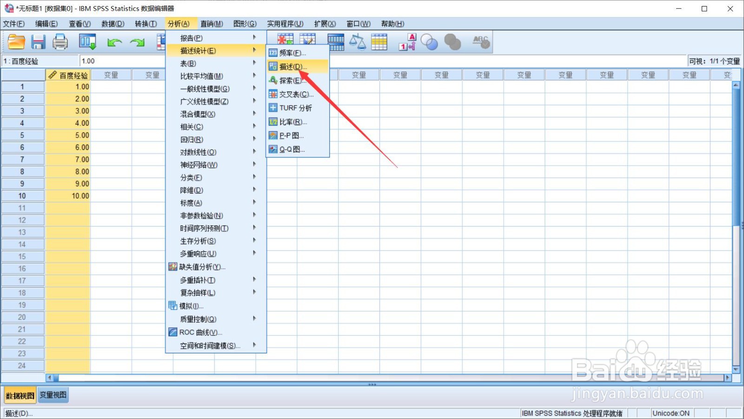Expand 混合模型(X) submenu
The width and height of the screenshot is (744, 419).
tap(216, 114)
